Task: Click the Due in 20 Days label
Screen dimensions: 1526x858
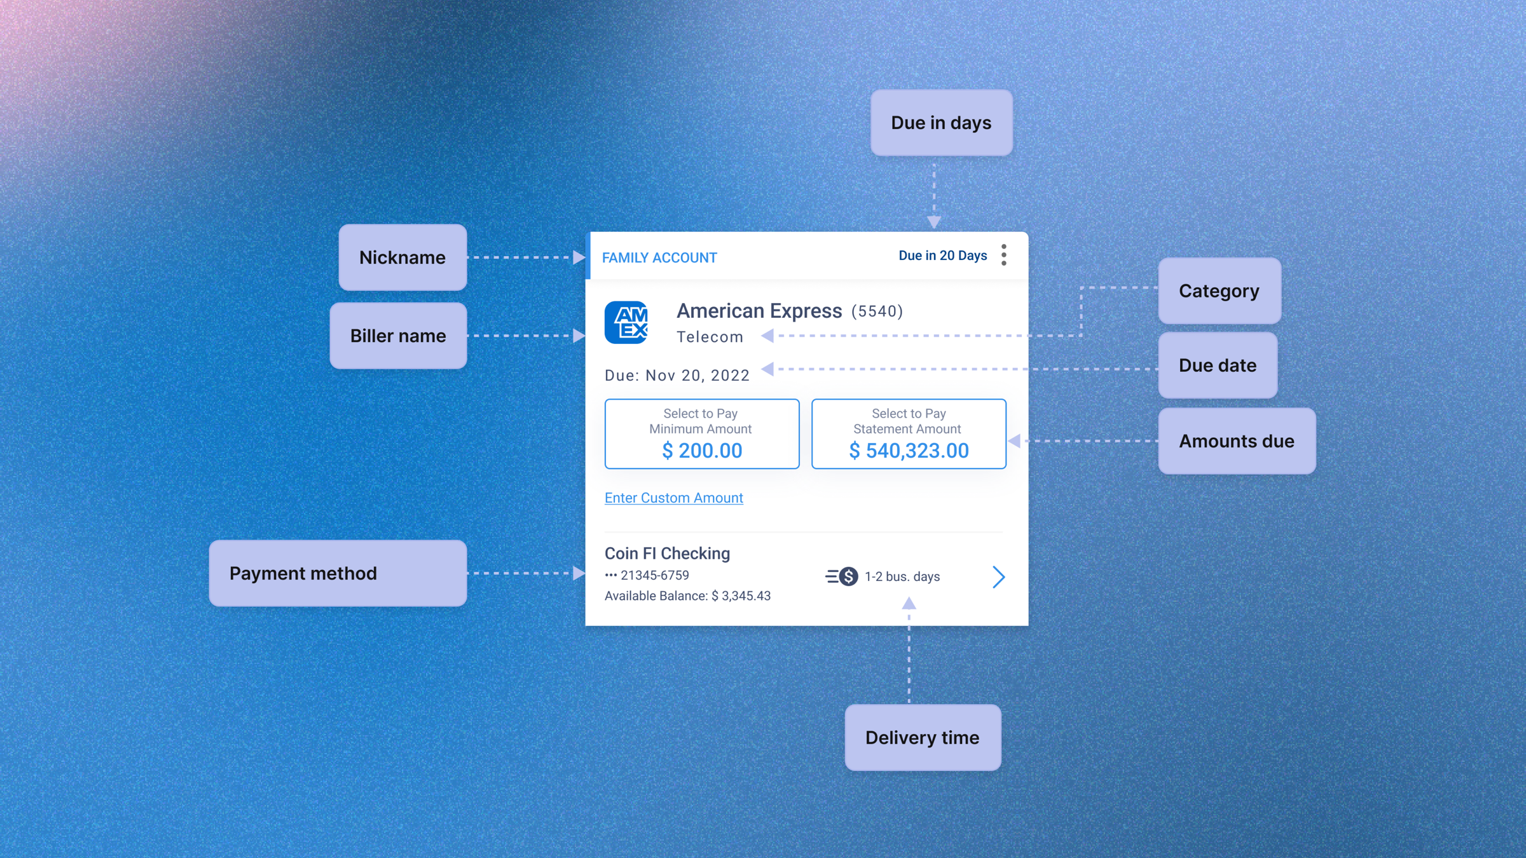Action: 943,255
